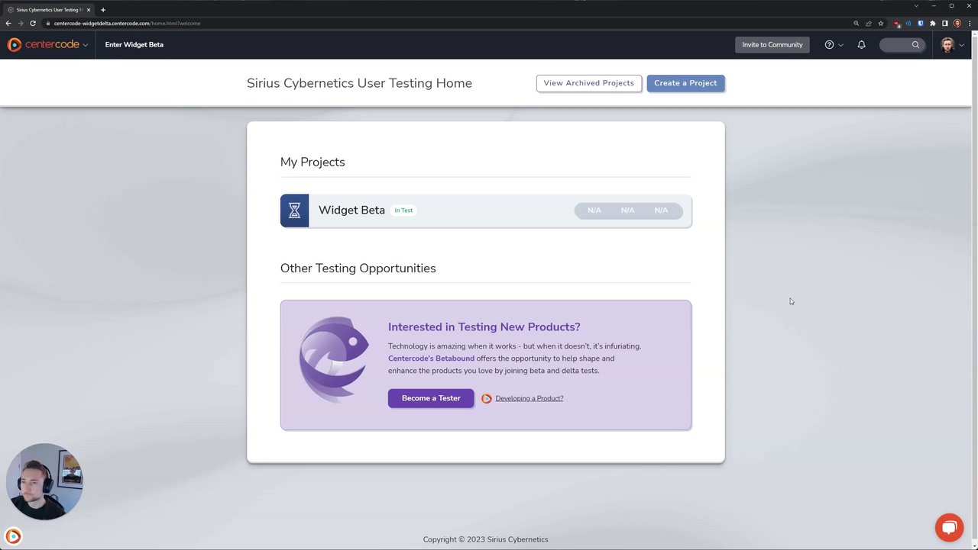This screenshot has width=978, height=550.
Task: Reload the browser page
Action: (x=33, y=24)
